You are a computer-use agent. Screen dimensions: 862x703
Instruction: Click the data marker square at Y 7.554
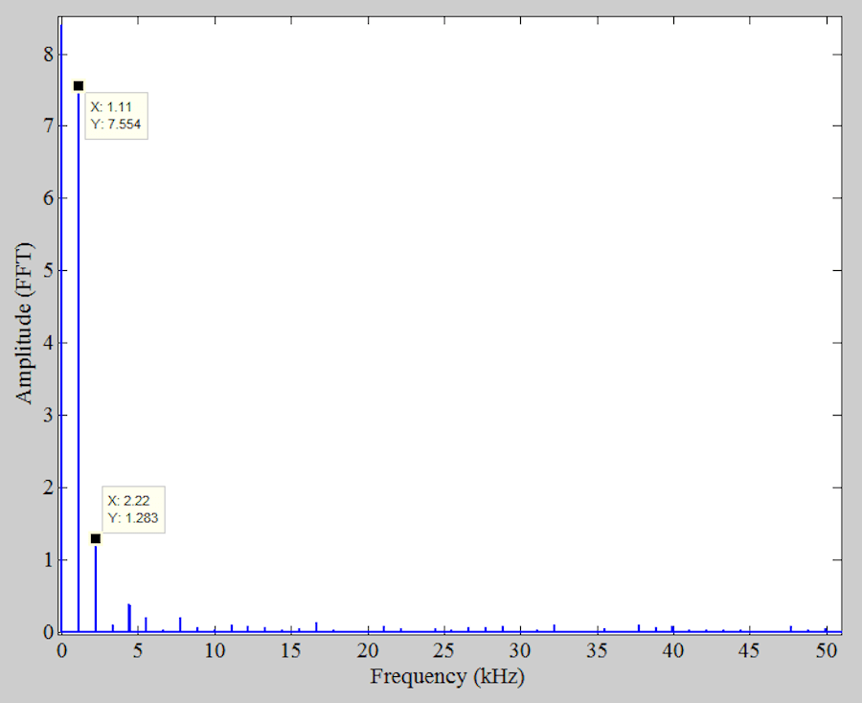tap(78, 85)
